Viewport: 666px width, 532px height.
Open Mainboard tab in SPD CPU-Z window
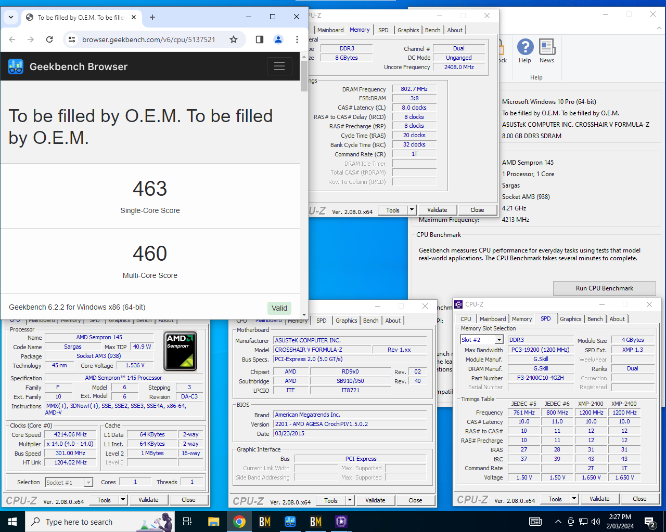pyautogui.click(x=493, y=319)
